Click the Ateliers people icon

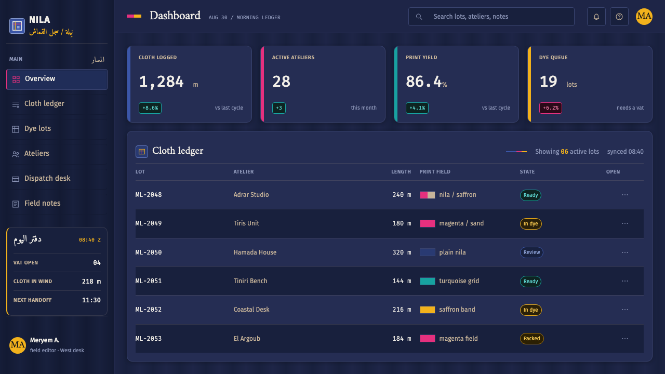pos(16,154)
